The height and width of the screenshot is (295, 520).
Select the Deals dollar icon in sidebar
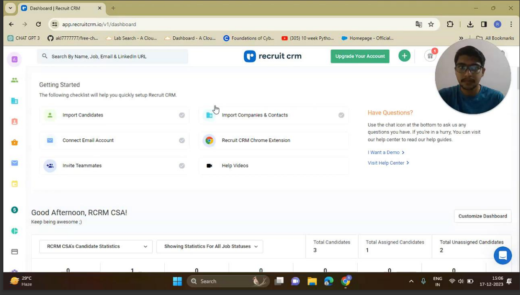point(14,210)
